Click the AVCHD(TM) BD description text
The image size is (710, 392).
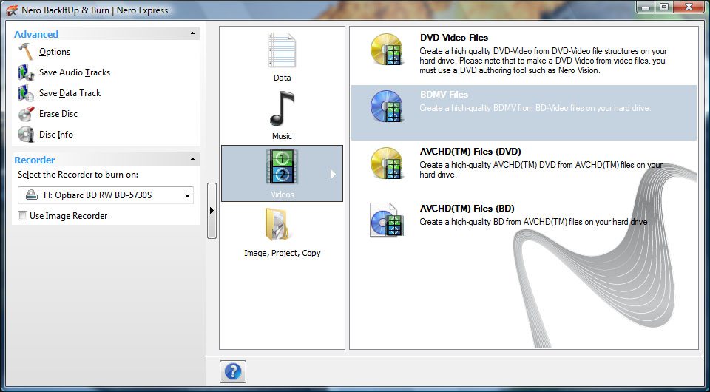[535, 222]
